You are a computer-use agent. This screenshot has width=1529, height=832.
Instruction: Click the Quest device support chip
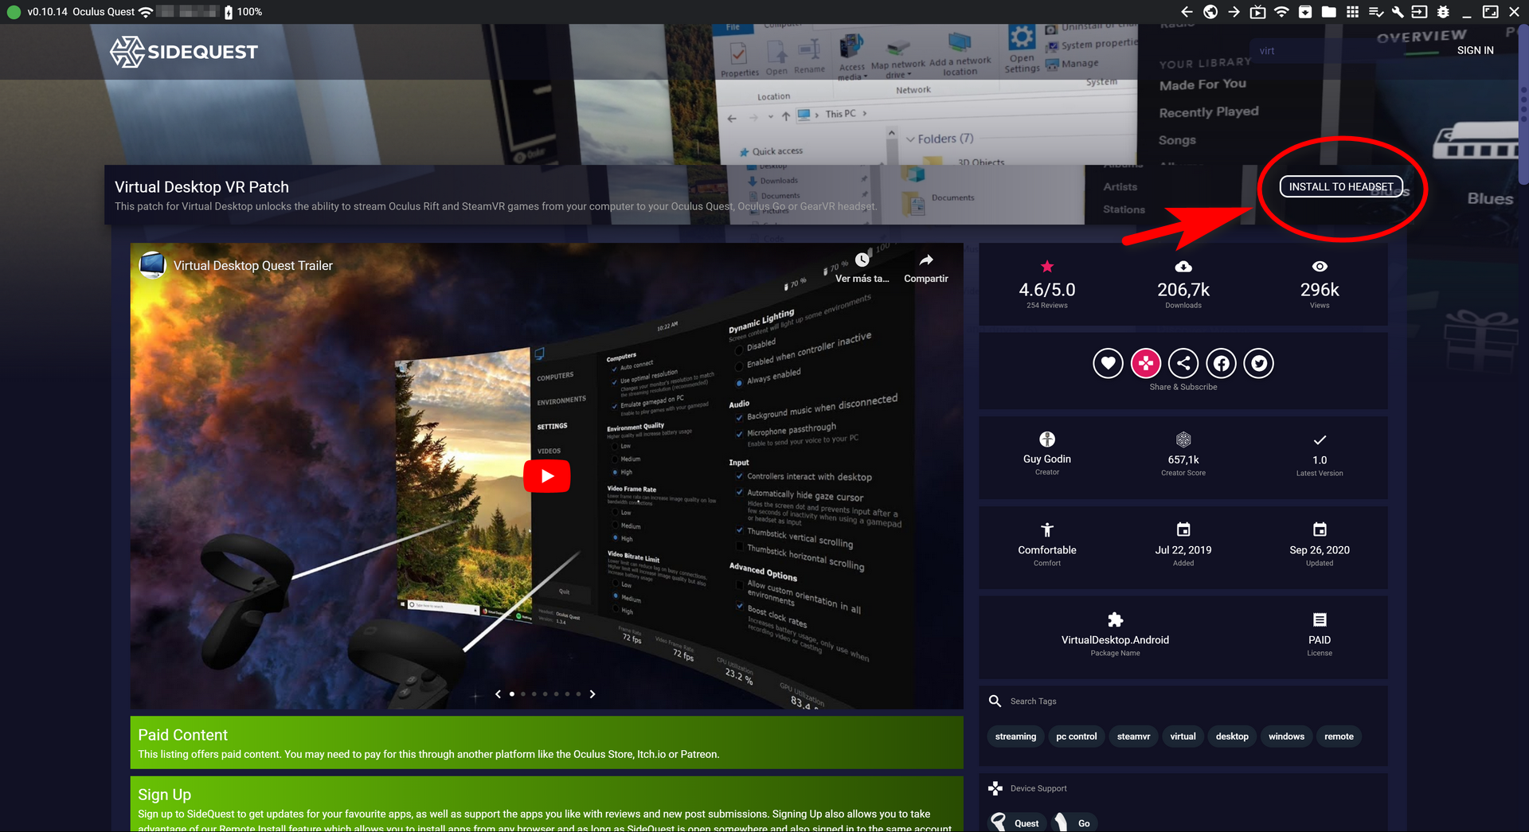1017,822
